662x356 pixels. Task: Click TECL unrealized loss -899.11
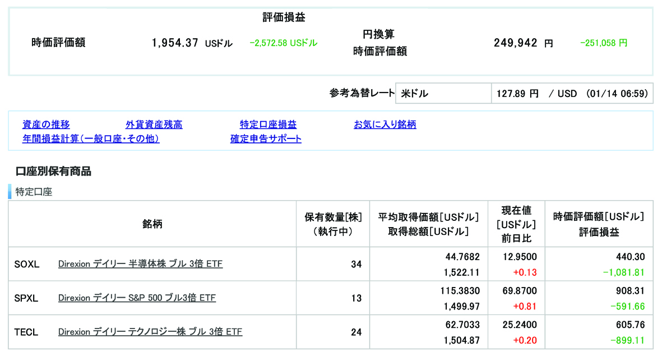click(628, 340)
